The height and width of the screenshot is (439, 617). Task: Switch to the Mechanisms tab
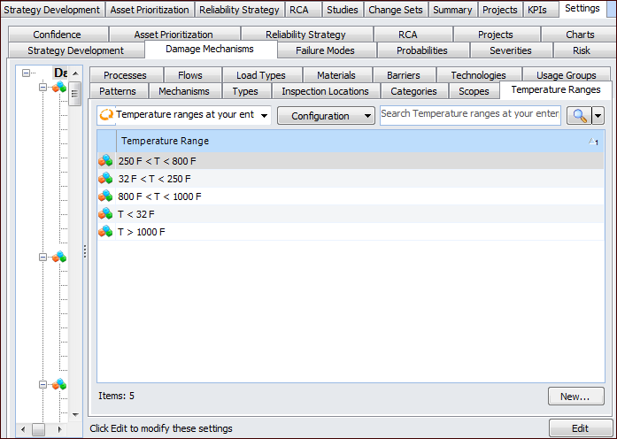184,91
